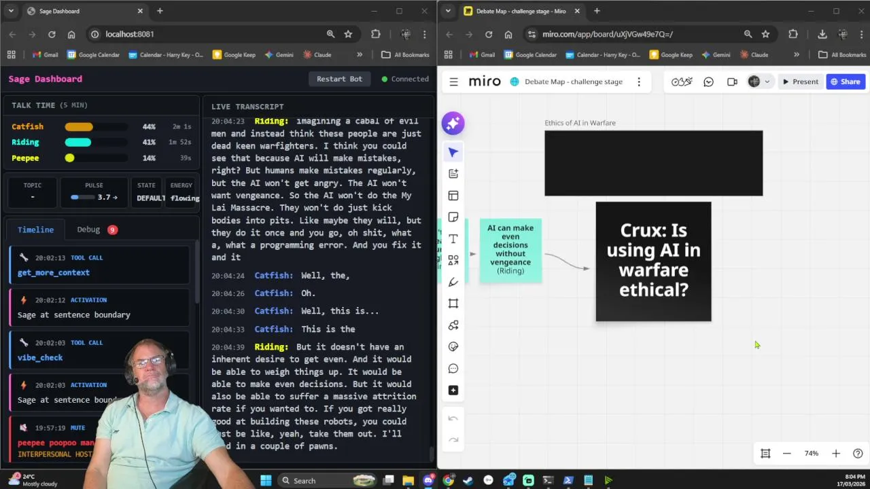
Task: Click Restart Bot in Sage Dashboard
Action: pyautogui.click(x=339, y=79)
